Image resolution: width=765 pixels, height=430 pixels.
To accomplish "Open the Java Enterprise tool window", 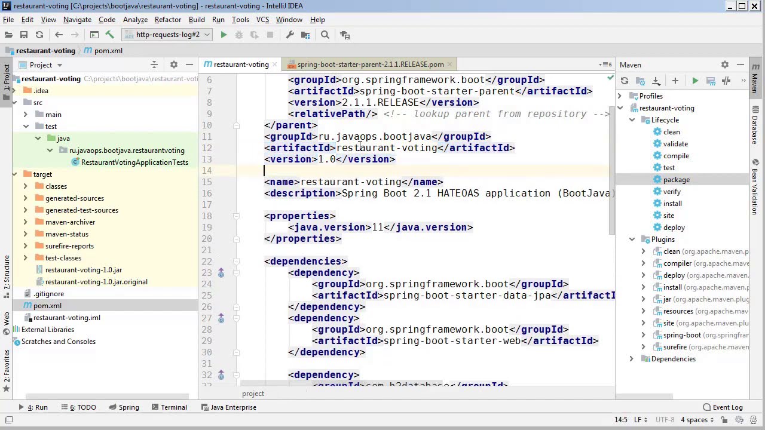I will 228,407.
